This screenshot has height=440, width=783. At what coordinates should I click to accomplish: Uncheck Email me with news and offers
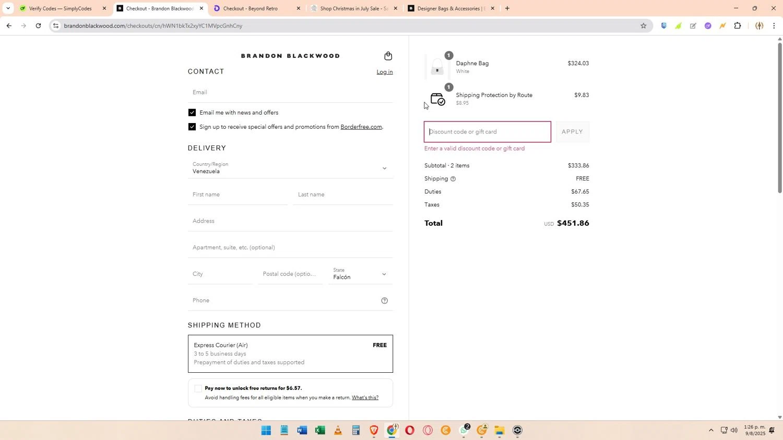192,113
